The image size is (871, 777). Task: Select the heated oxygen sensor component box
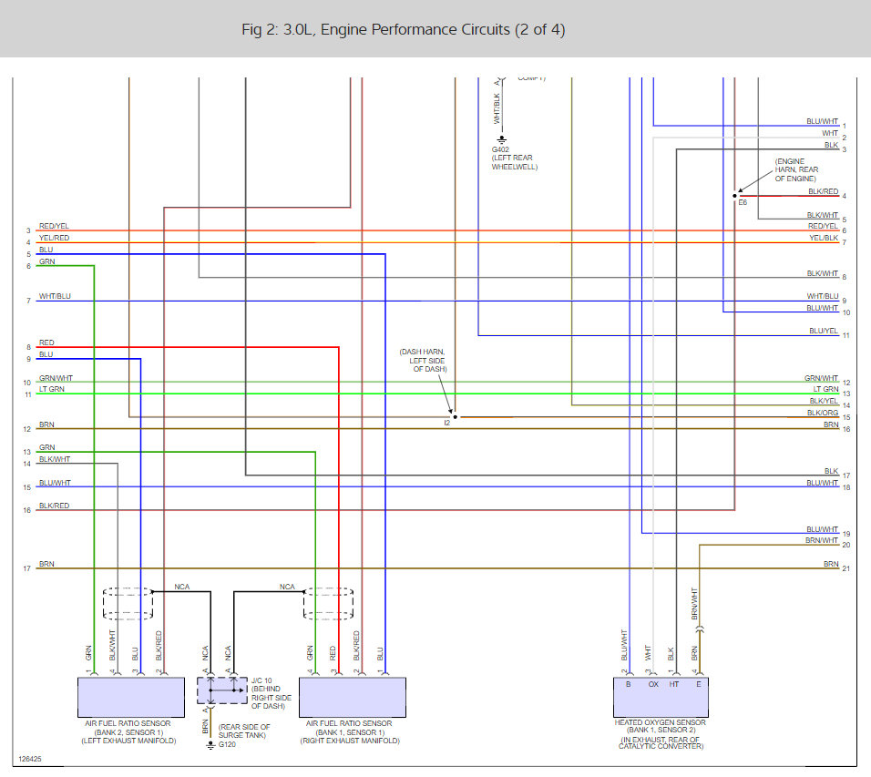pyautogui.click(x=661, y=697)
